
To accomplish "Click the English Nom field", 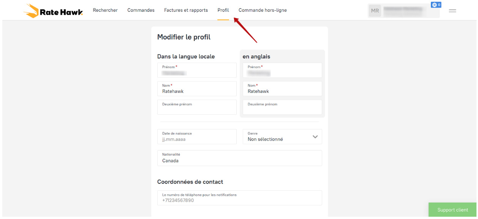I will [282, 89].
